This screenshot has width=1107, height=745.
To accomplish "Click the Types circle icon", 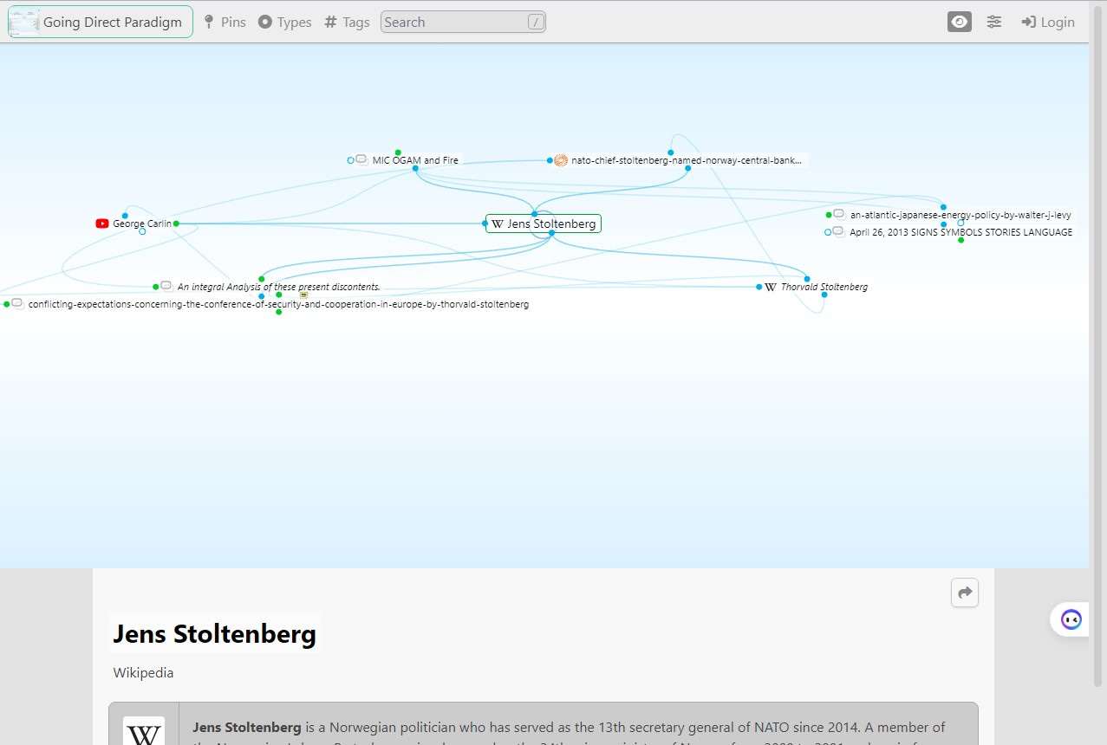I will pos(264,23).
